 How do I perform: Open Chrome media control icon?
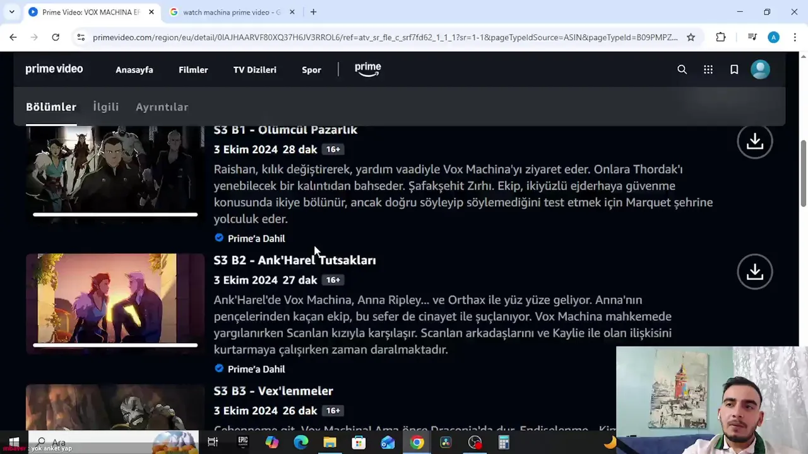[752, 37]
